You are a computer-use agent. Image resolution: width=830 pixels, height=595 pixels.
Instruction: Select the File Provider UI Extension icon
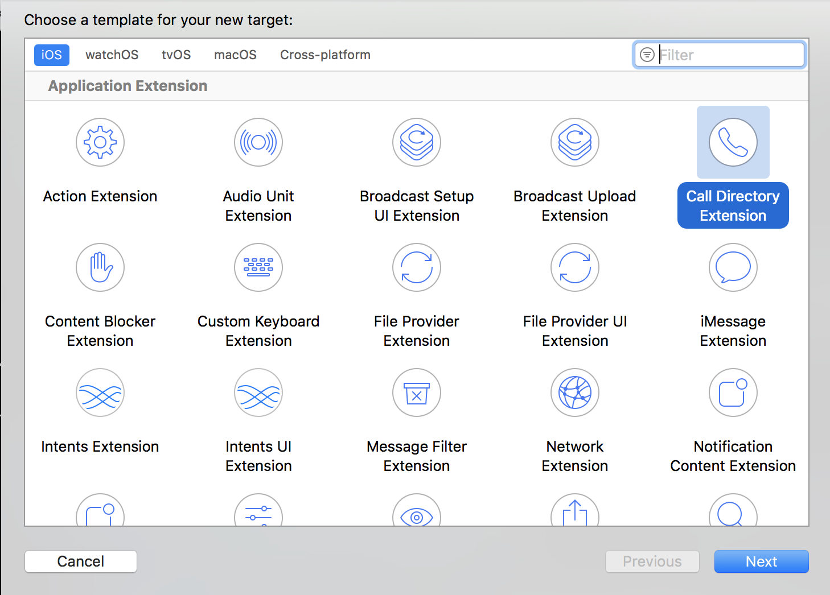(575, 267)
